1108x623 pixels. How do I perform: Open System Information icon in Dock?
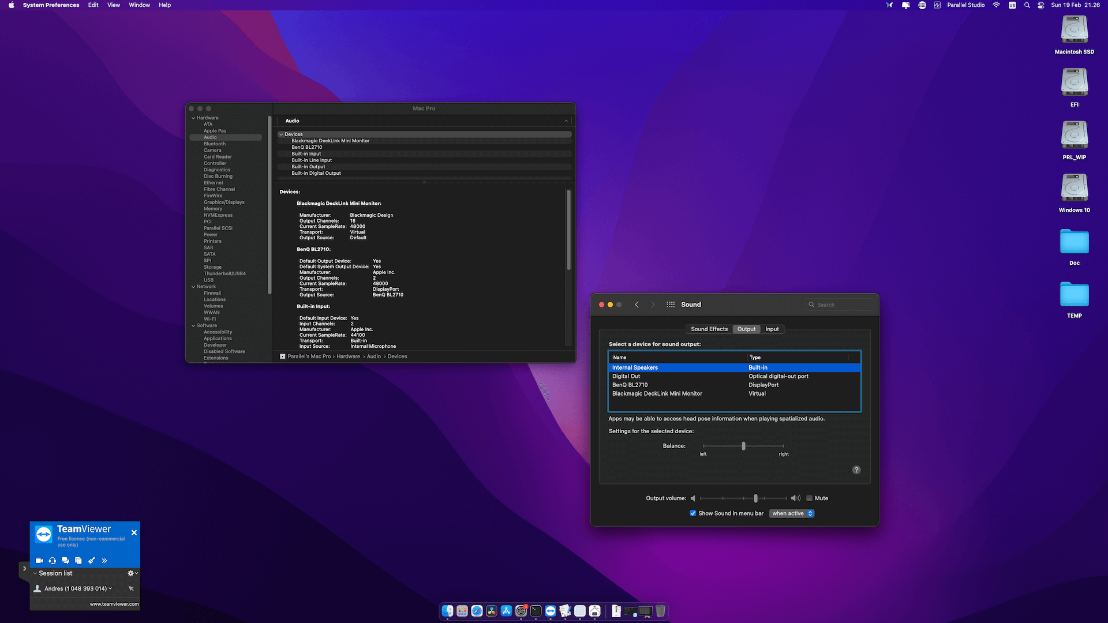595,611
